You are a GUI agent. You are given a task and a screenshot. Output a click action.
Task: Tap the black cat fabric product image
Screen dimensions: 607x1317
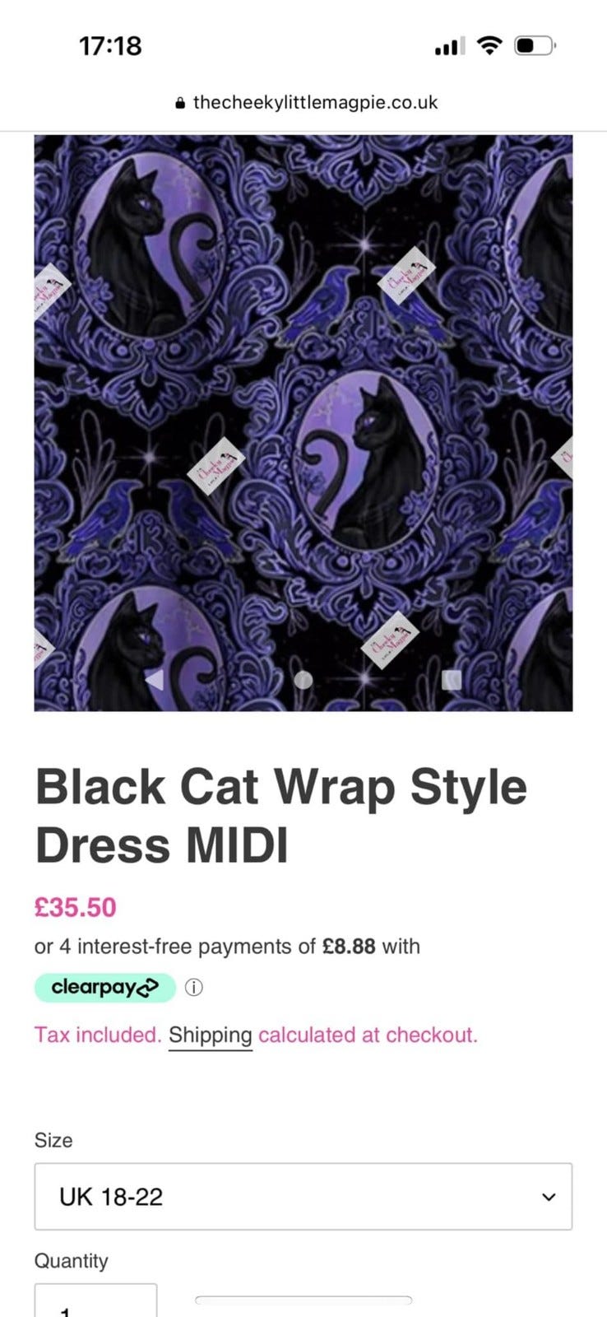click(x=303, y=422)
